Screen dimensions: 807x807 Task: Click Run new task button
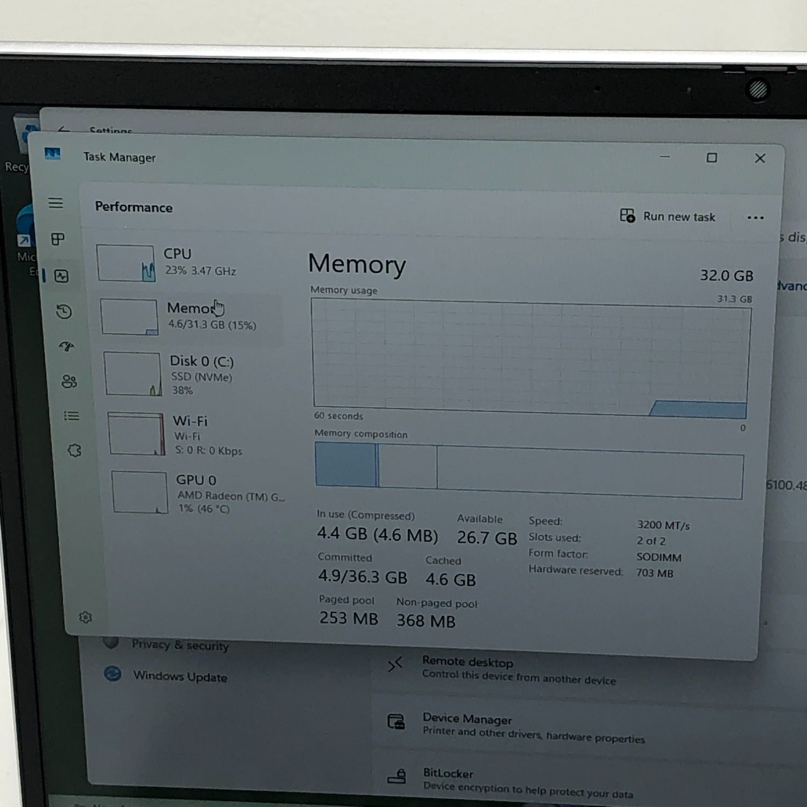point(668,216)
